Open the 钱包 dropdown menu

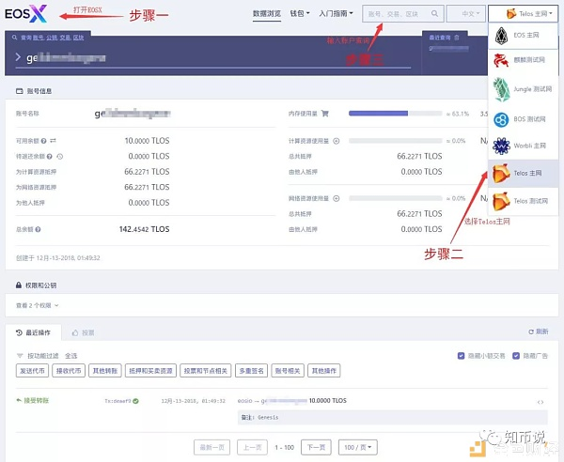pos(300,14)
